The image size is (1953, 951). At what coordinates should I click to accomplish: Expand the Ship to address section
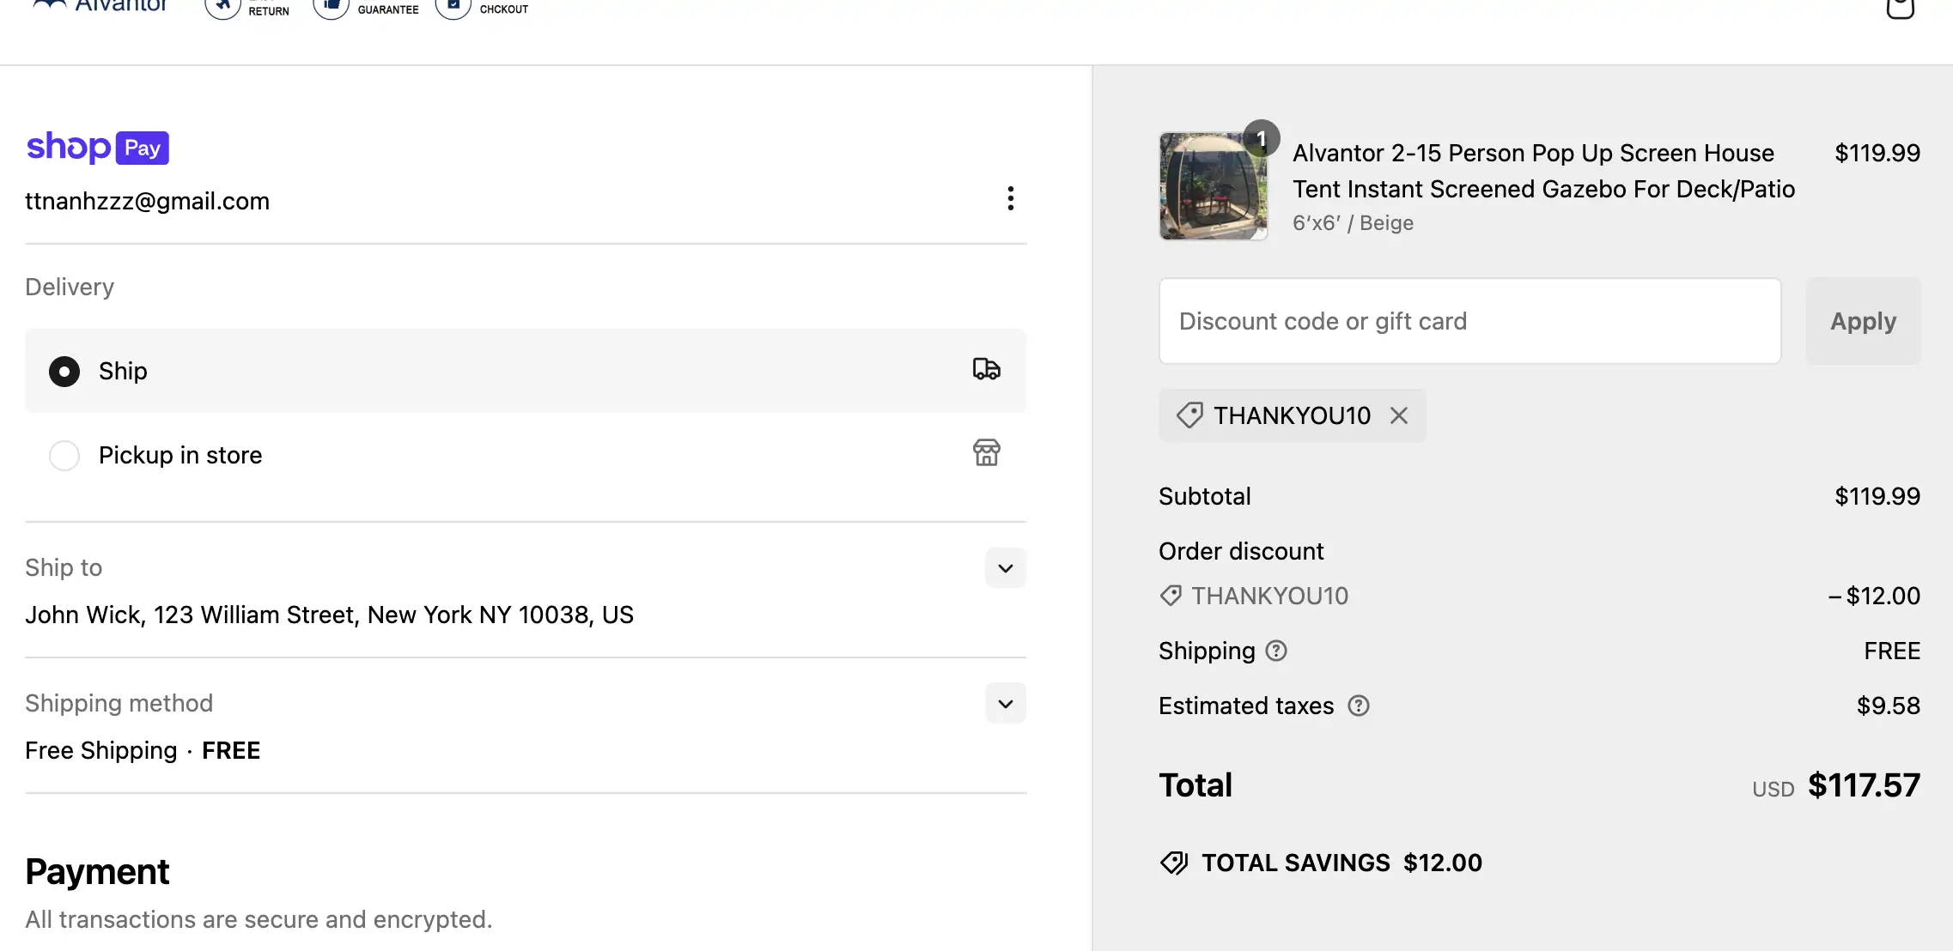[x=1005, y=568]
